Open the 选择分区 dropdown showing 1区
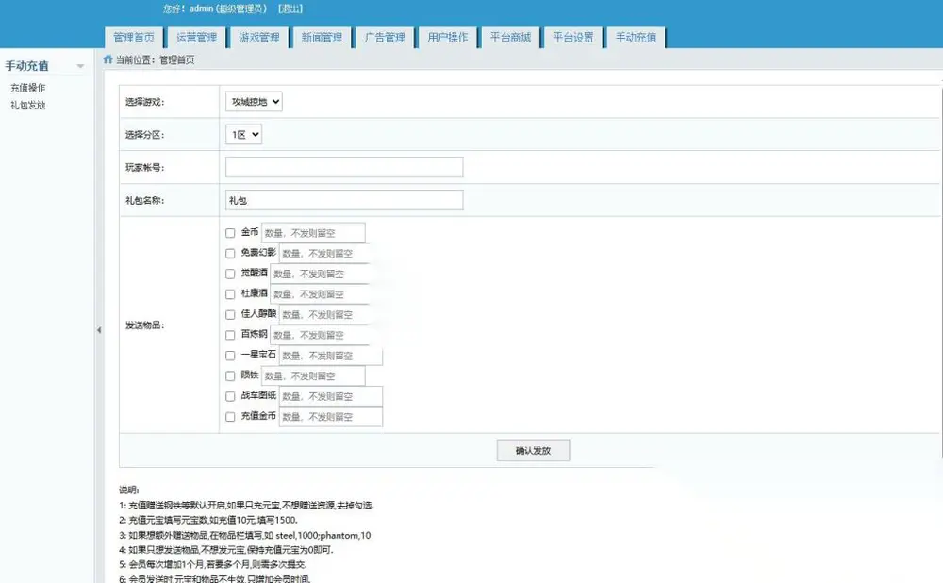Viewport: 943px width, 583px height. point(243,134)
